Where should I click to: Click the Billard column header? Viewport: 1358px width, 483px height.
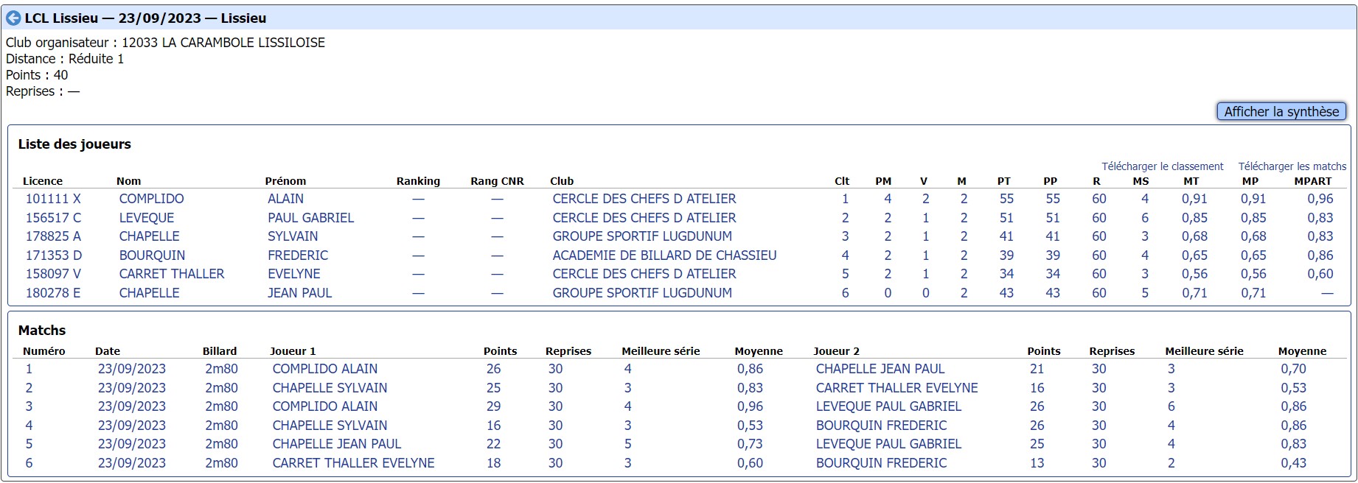coord(220,351)
